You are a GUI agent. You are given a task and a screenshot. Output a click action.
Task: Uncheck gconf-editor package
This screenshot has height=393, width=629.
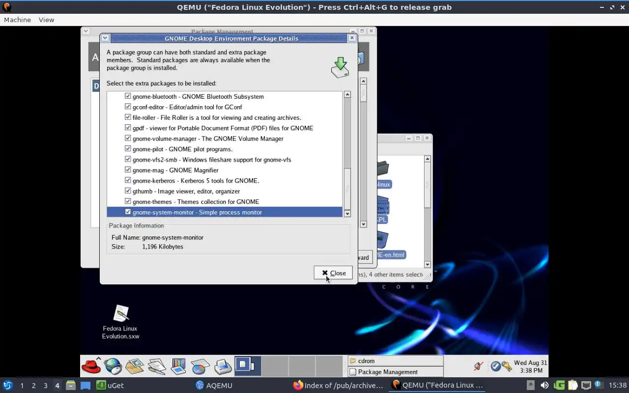pyautogui.click(x=128, y=107)
